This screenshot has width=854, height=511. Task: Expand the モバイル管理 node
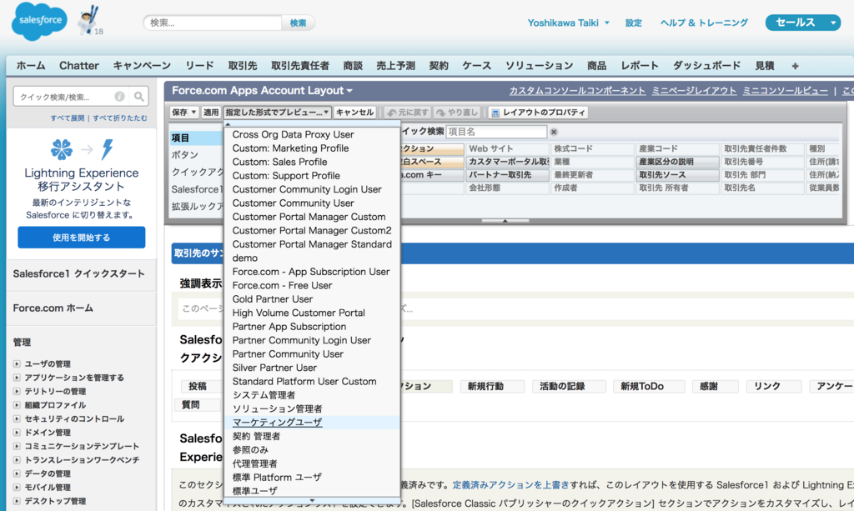click(x=17, y=487)
